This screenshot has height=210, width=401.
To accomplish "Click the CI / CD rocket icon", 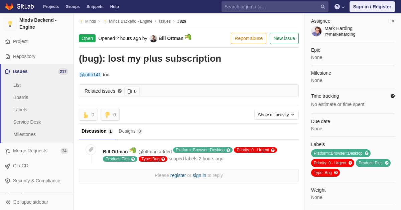I will [x=8, y=166].
